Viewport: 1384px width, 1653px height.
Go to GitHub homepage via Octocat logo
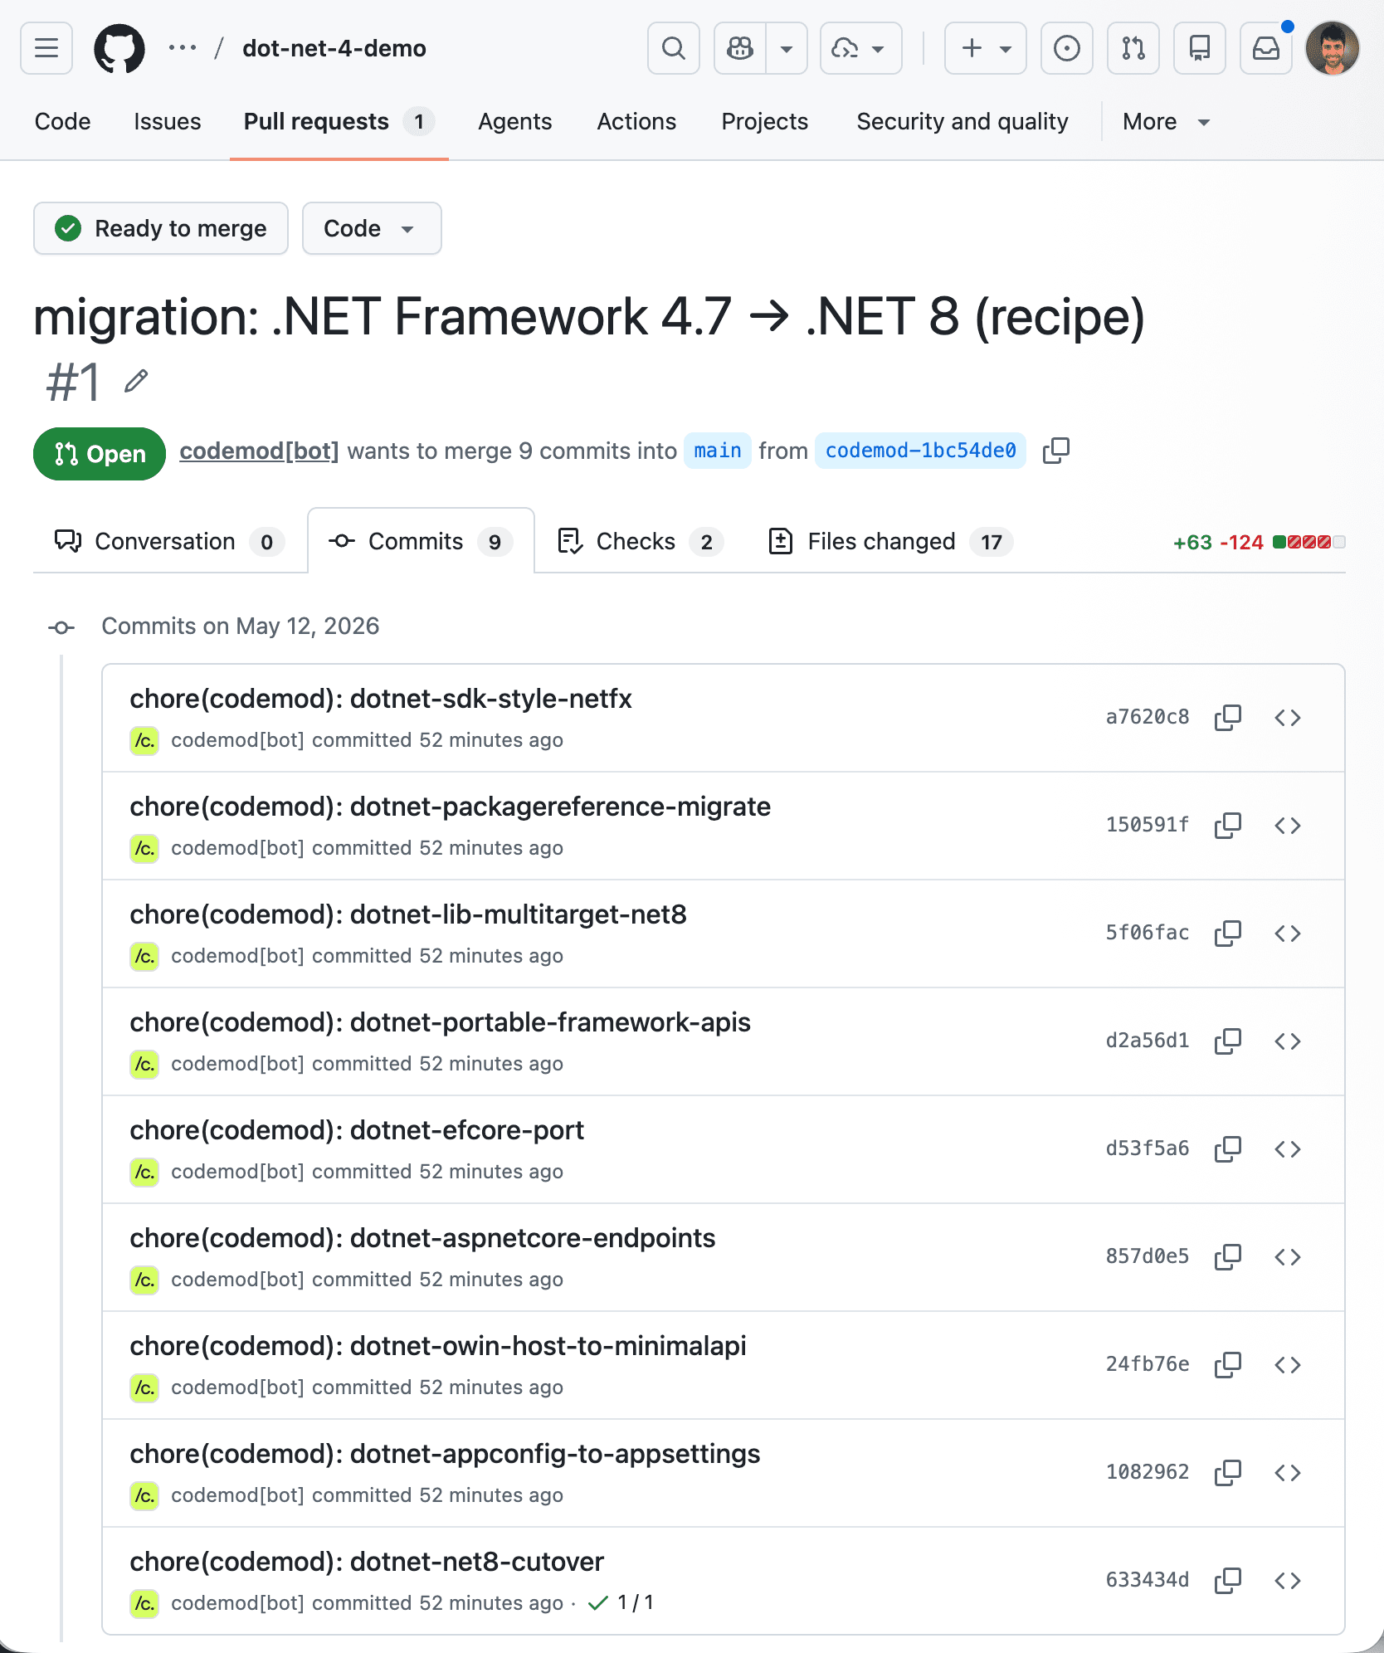coord(119,48)
